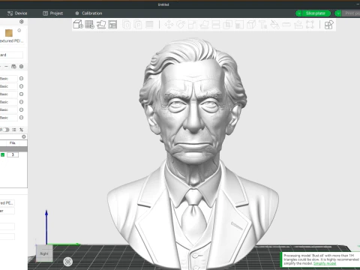This screenshot has width=360, height=270.
Task: Select the Color painting tool
Action: 274,25
